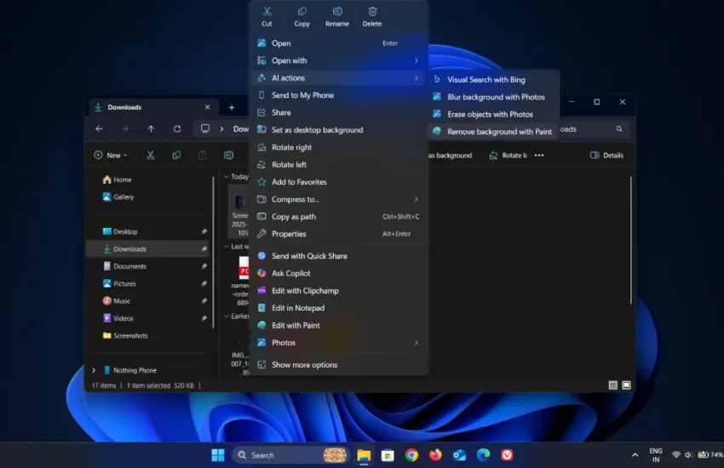
Task: Select Rotate right menu entry
Action: [x=338, y=147]
